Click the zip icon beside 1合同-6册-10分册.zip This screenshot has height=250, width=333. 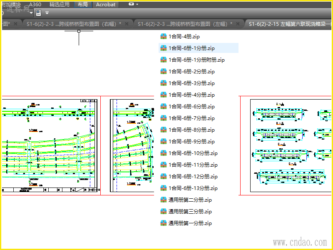(x=164, y=153)
